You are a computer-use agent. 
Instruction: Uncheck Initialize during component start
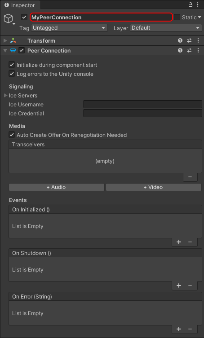[x=12, y=65]
